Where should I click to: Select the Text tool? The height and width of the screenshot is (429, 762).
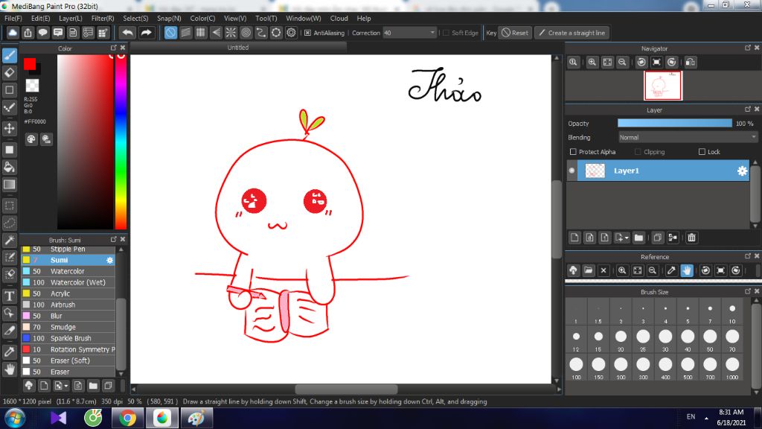(x=10, y=296)
